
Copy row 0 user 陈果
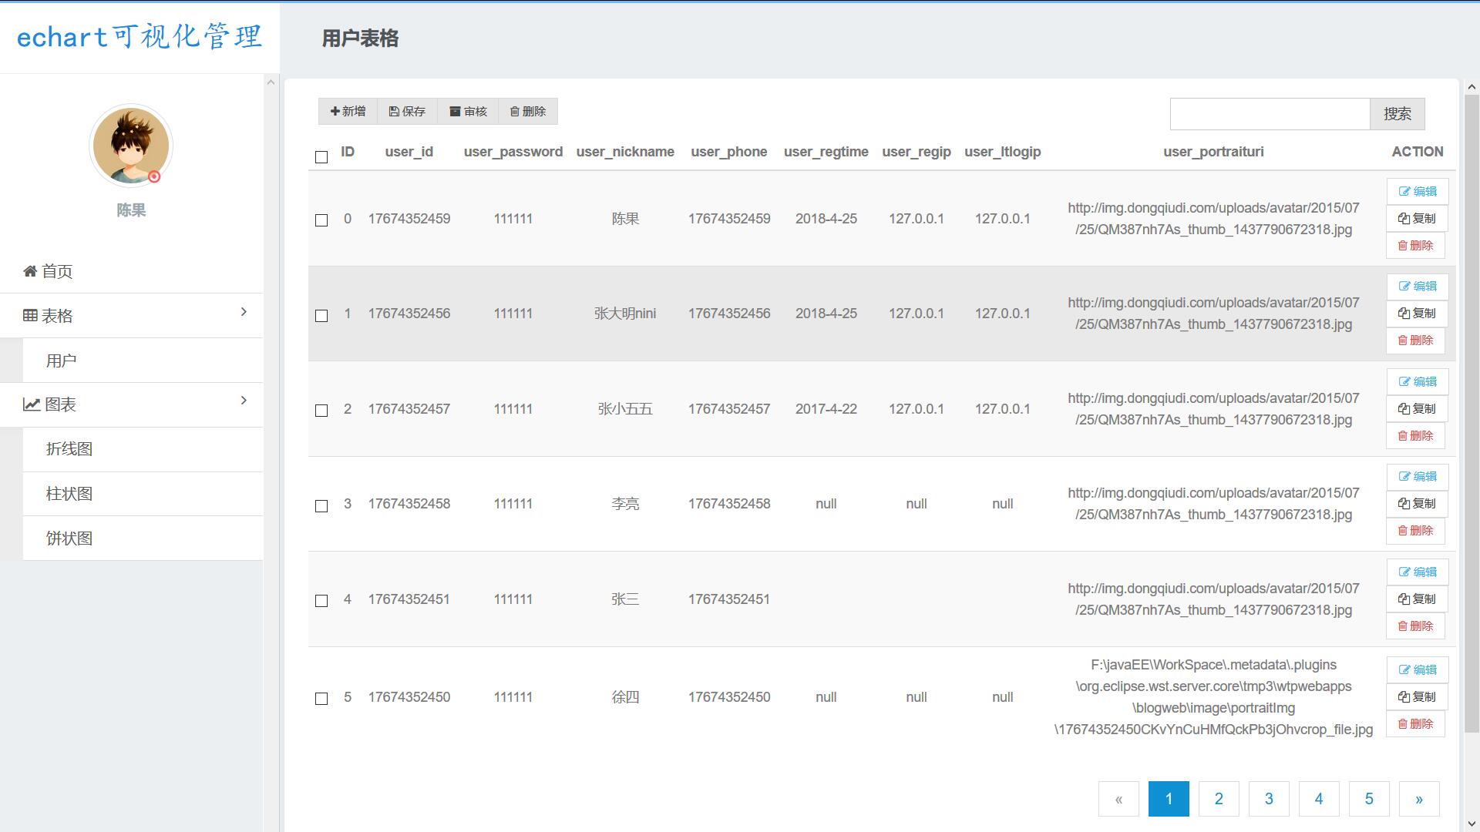click(1417, 219)
